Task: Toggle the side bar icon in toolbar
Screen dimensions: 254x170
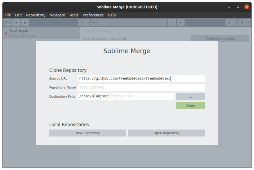Action: point(8,23)
